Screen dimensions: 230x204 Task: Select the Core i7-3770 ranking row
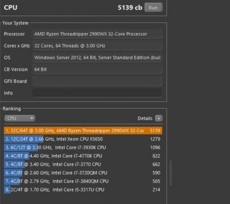[x=83, y=164]
